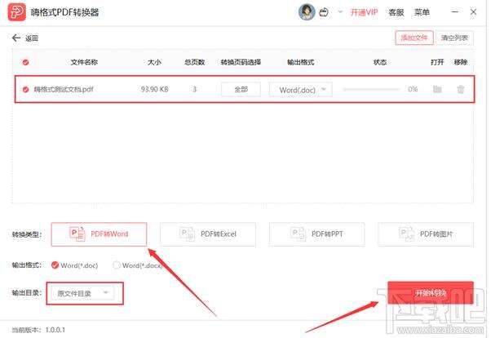Click the gift icon beside the avatar
The image size is (491, 338).
click(x=324, y=12)
